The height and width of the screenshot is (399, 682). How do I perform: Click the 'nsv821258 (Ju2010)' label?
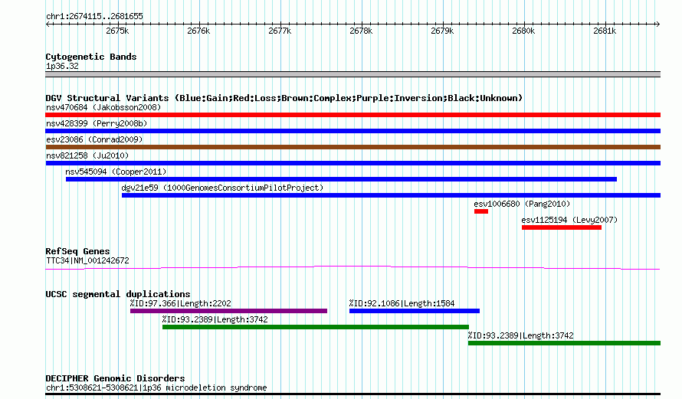(x=87, y=155)
